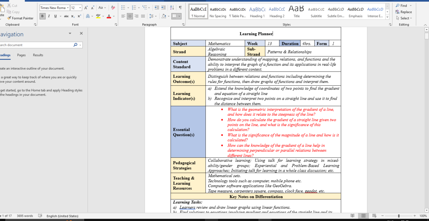Justify the paragraph alignment
The image size is (429, 221).
[x=143, y=17]
